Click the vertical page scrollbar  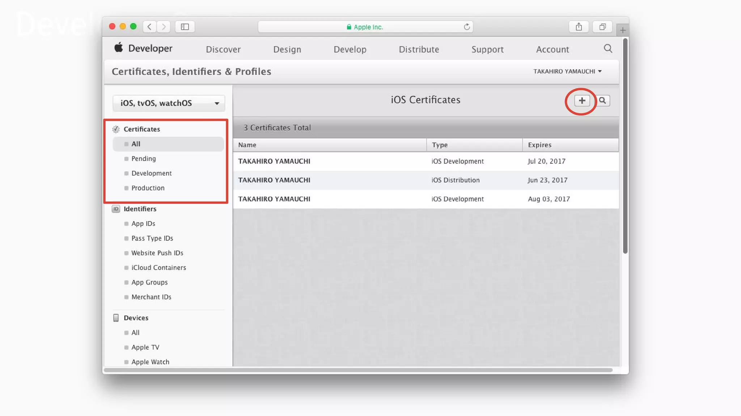pyautogui.click(x=625, y=144)
